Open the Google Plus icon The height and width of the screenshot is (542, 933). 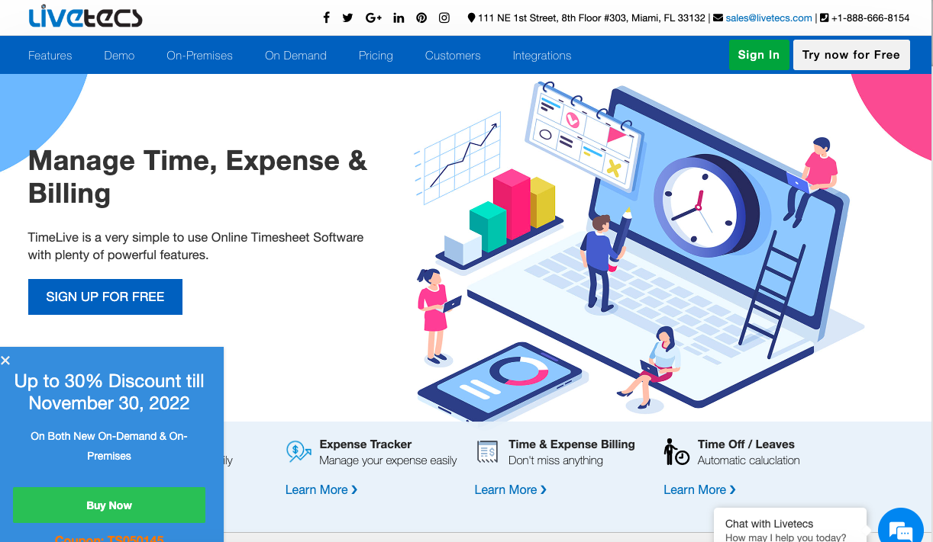[x=373, y=18]
